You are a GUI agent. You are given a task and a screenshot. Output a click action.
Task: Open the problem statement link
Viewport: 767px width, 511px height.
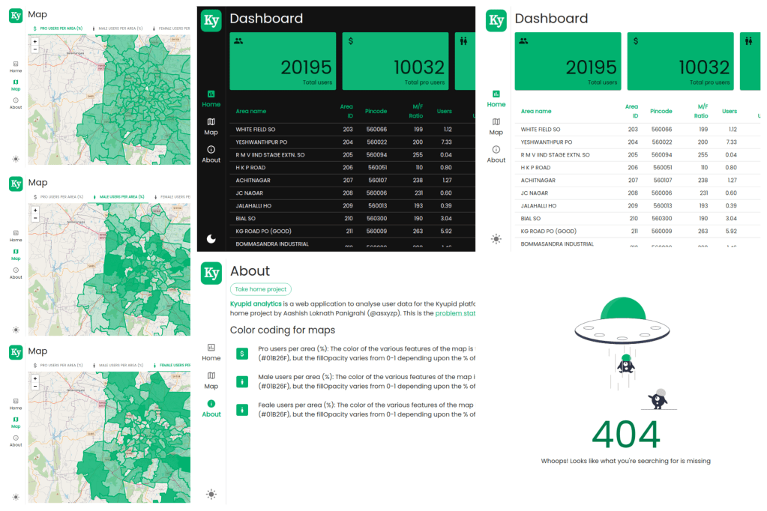pyautogui.click(x=454, y=313)
